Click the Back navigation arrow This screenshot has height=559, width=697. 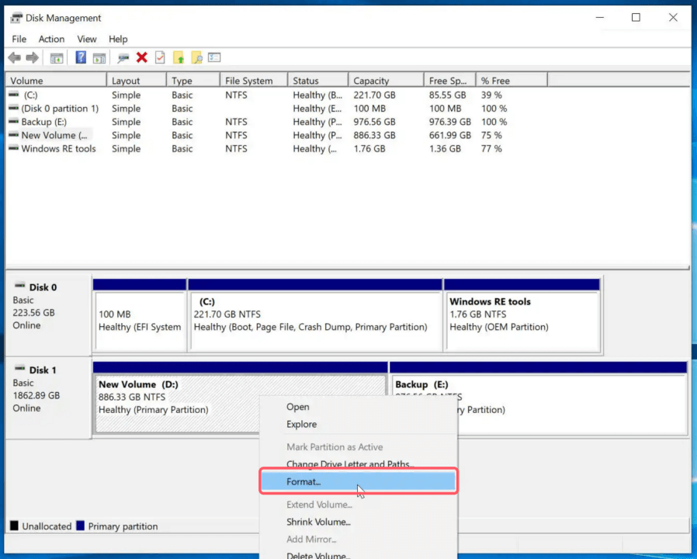[14, 57]
